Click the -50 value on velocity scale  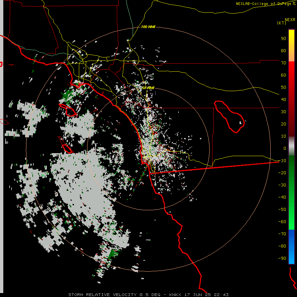(282, 210)
